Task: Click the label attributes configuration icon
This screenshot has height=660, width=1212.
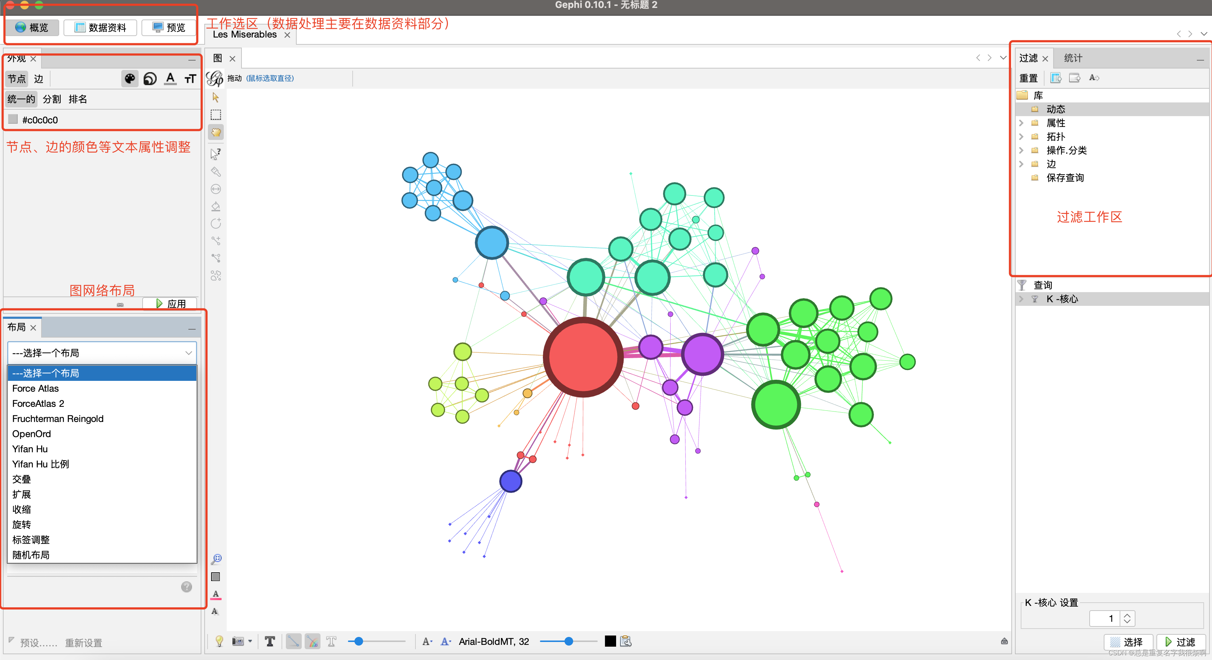Action: (626, 641)
